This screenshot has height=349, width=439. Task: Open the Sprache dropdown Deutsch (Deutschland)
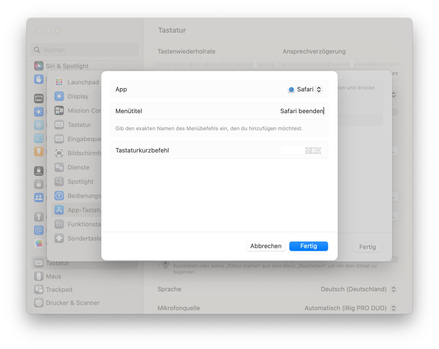359,289
